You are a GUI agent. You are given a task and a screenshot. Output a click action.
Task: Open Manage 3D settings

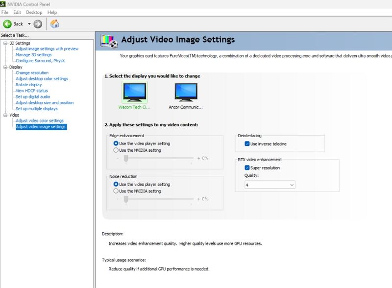pyautogui.click(x=33, y=55)
